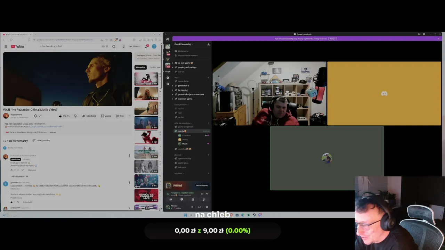Open Discord user settings gear
445x250 pixels.
point(207,207)
